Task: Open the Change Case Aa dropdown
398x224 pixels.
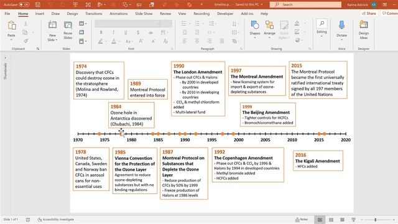Action: (x=129, y=41)
